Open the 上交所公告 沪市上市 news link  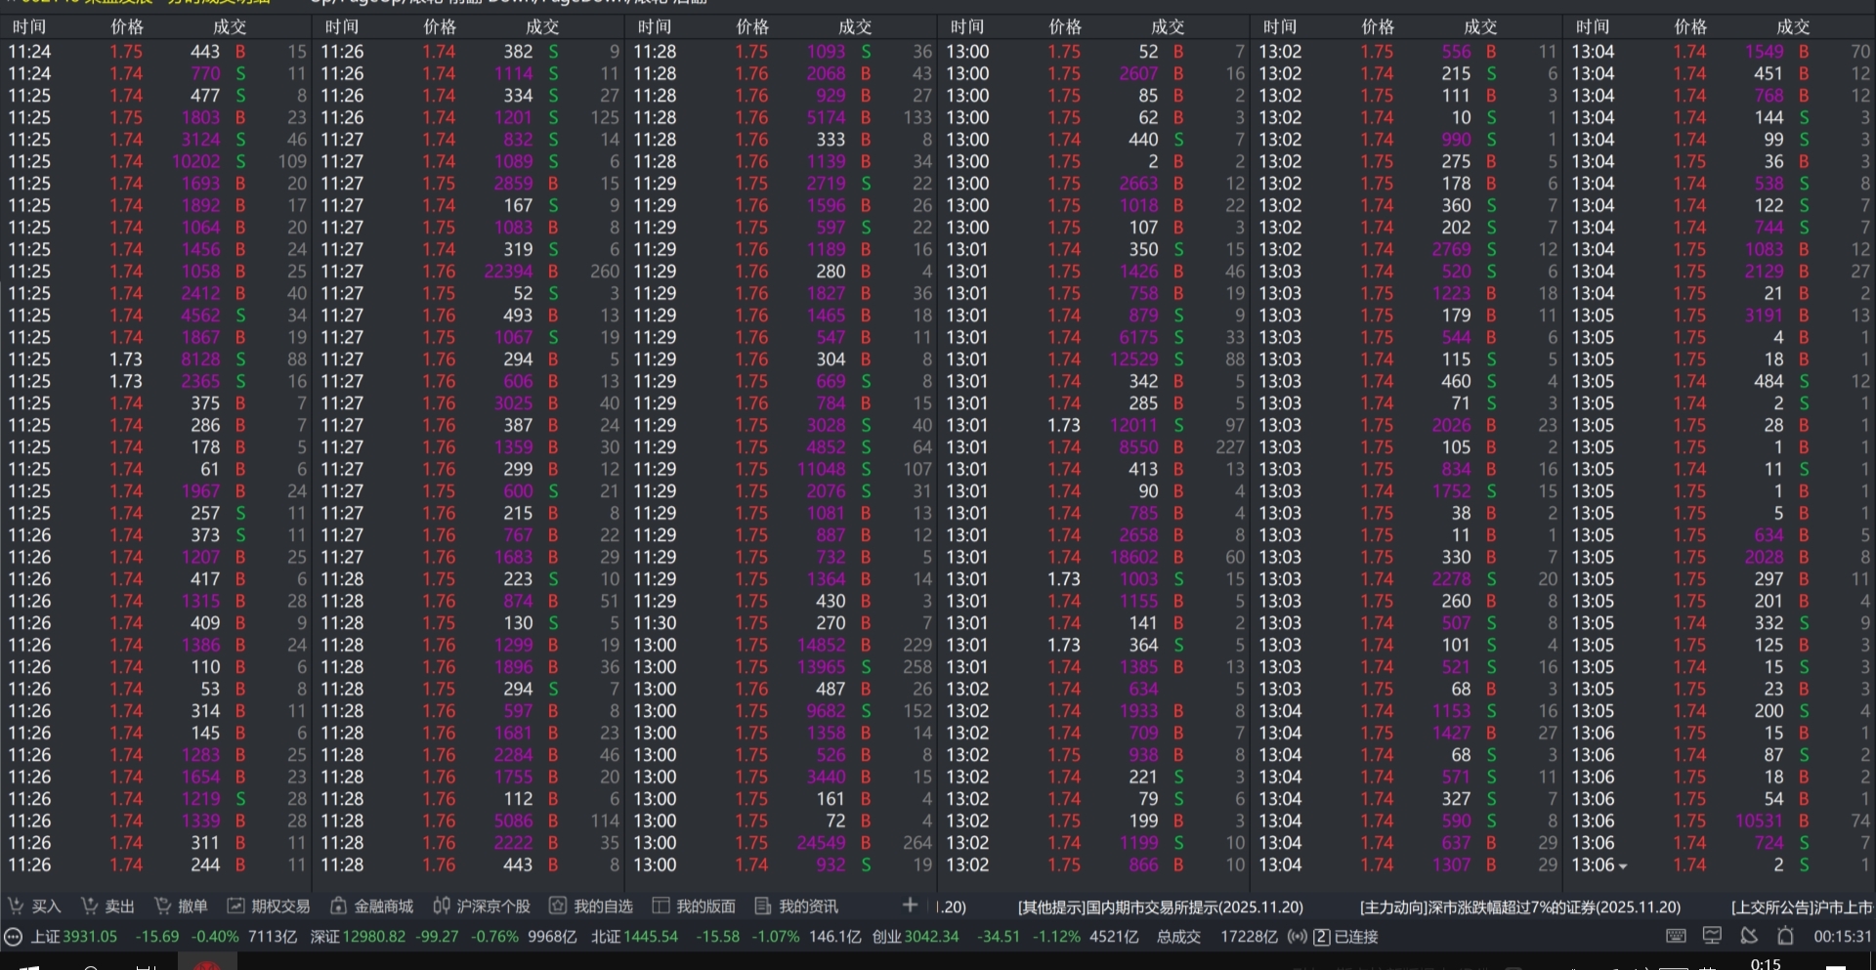(1803, 907)
